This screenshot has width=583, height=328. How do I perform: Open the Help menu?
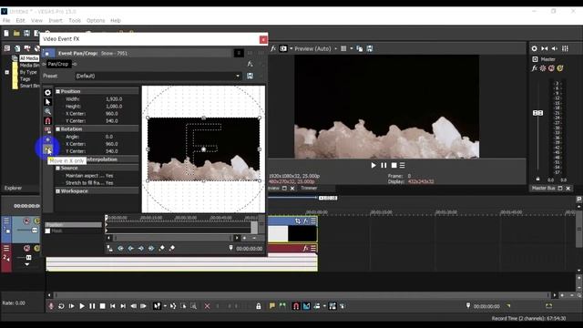pyautogui.click(x=116, y=20)
